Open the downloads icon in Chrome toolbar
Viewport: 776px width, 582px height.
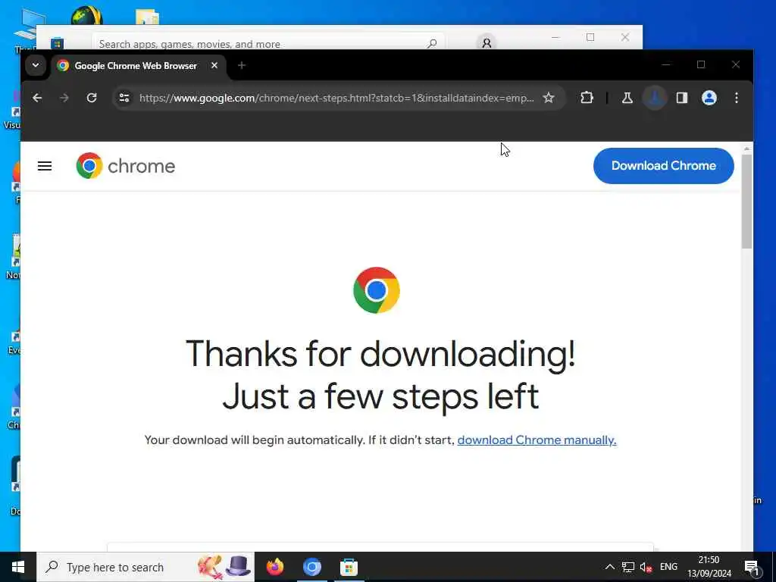click(x=654, y=98)
